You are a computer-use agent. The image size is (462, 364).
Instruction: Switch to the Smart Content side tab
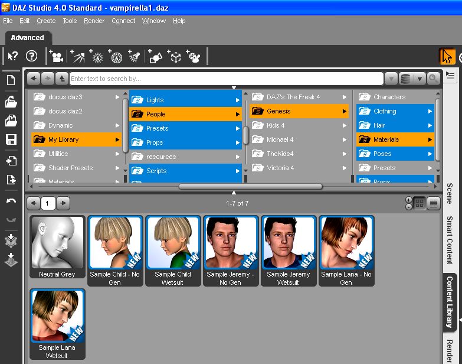[450, 239]
